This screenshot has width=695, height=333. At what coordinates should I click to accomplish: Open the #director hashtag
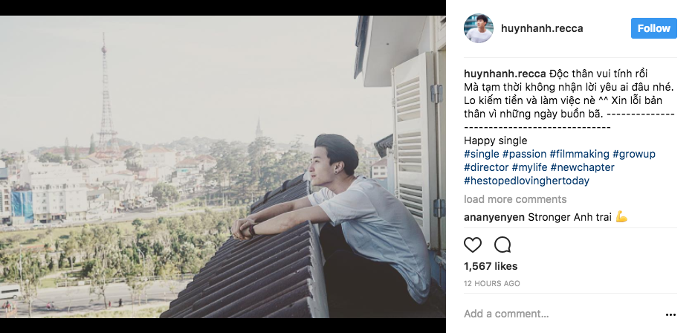coord(486,167)
